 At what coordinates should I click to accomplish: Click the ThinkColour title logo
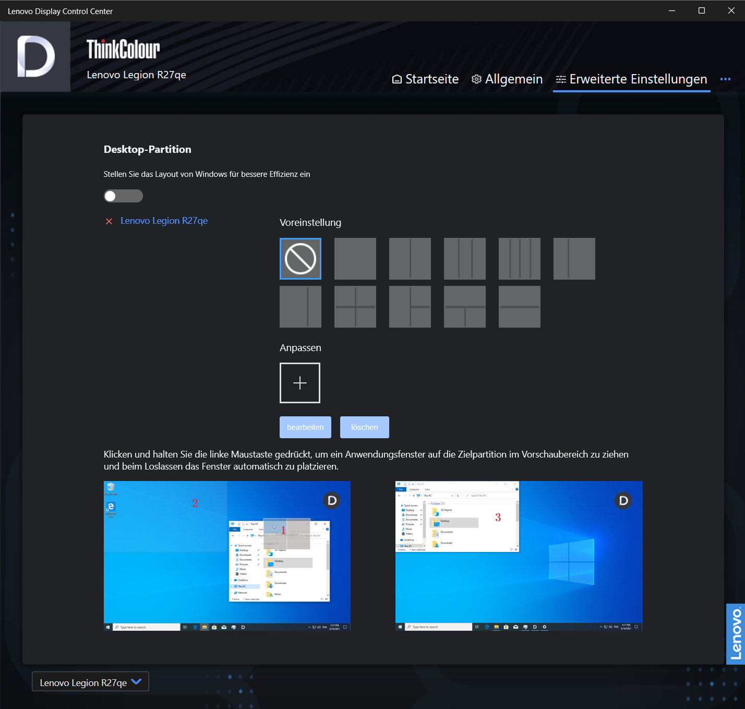123,50
